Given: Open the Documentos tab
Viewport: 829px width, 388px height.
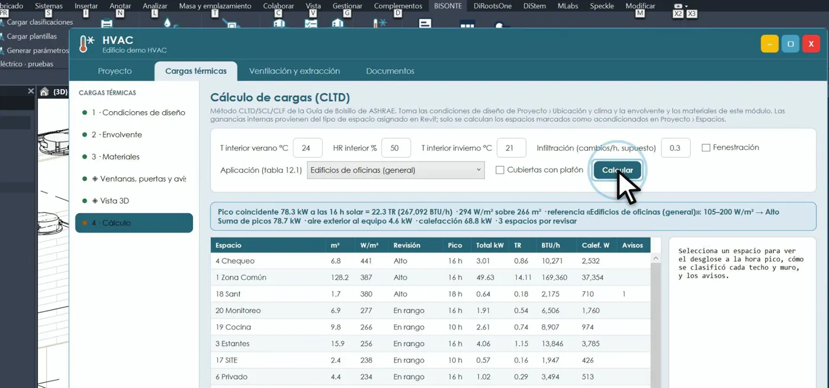Looking at the screenshot, I should coord(390,71).
